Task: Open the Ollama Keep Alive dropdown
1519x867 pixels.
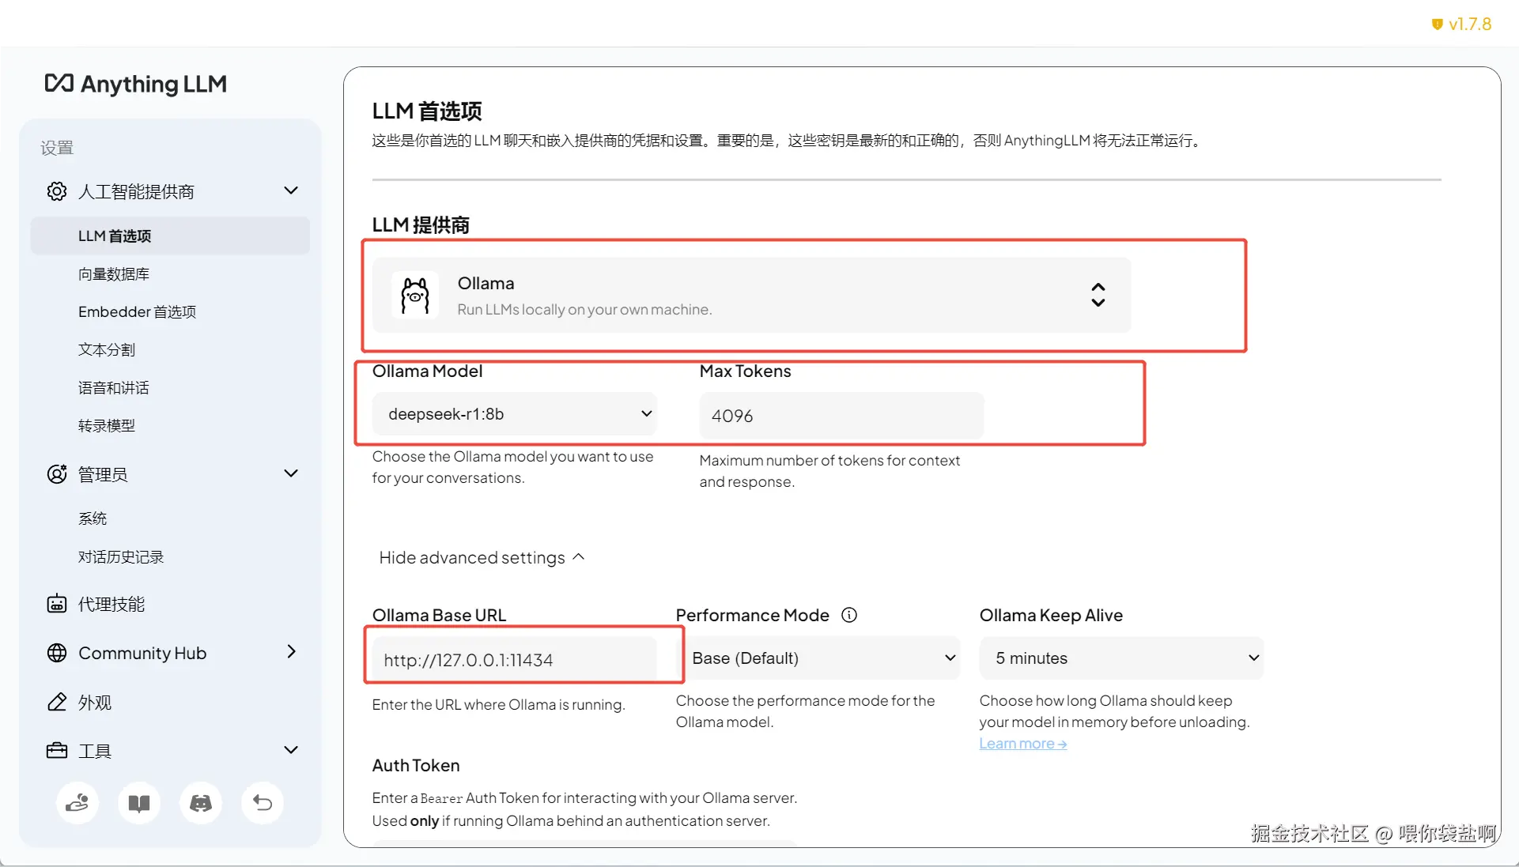Action: click(x=1121, y=658)
